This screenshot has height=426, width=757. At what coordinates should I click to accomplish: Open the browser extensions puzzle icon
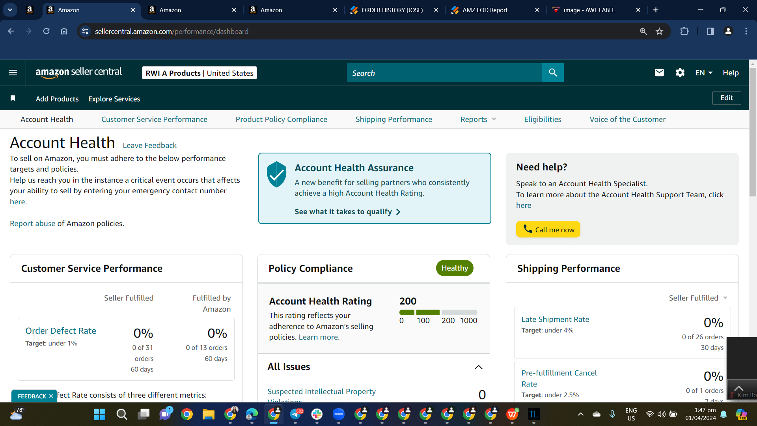click(684, 31)
